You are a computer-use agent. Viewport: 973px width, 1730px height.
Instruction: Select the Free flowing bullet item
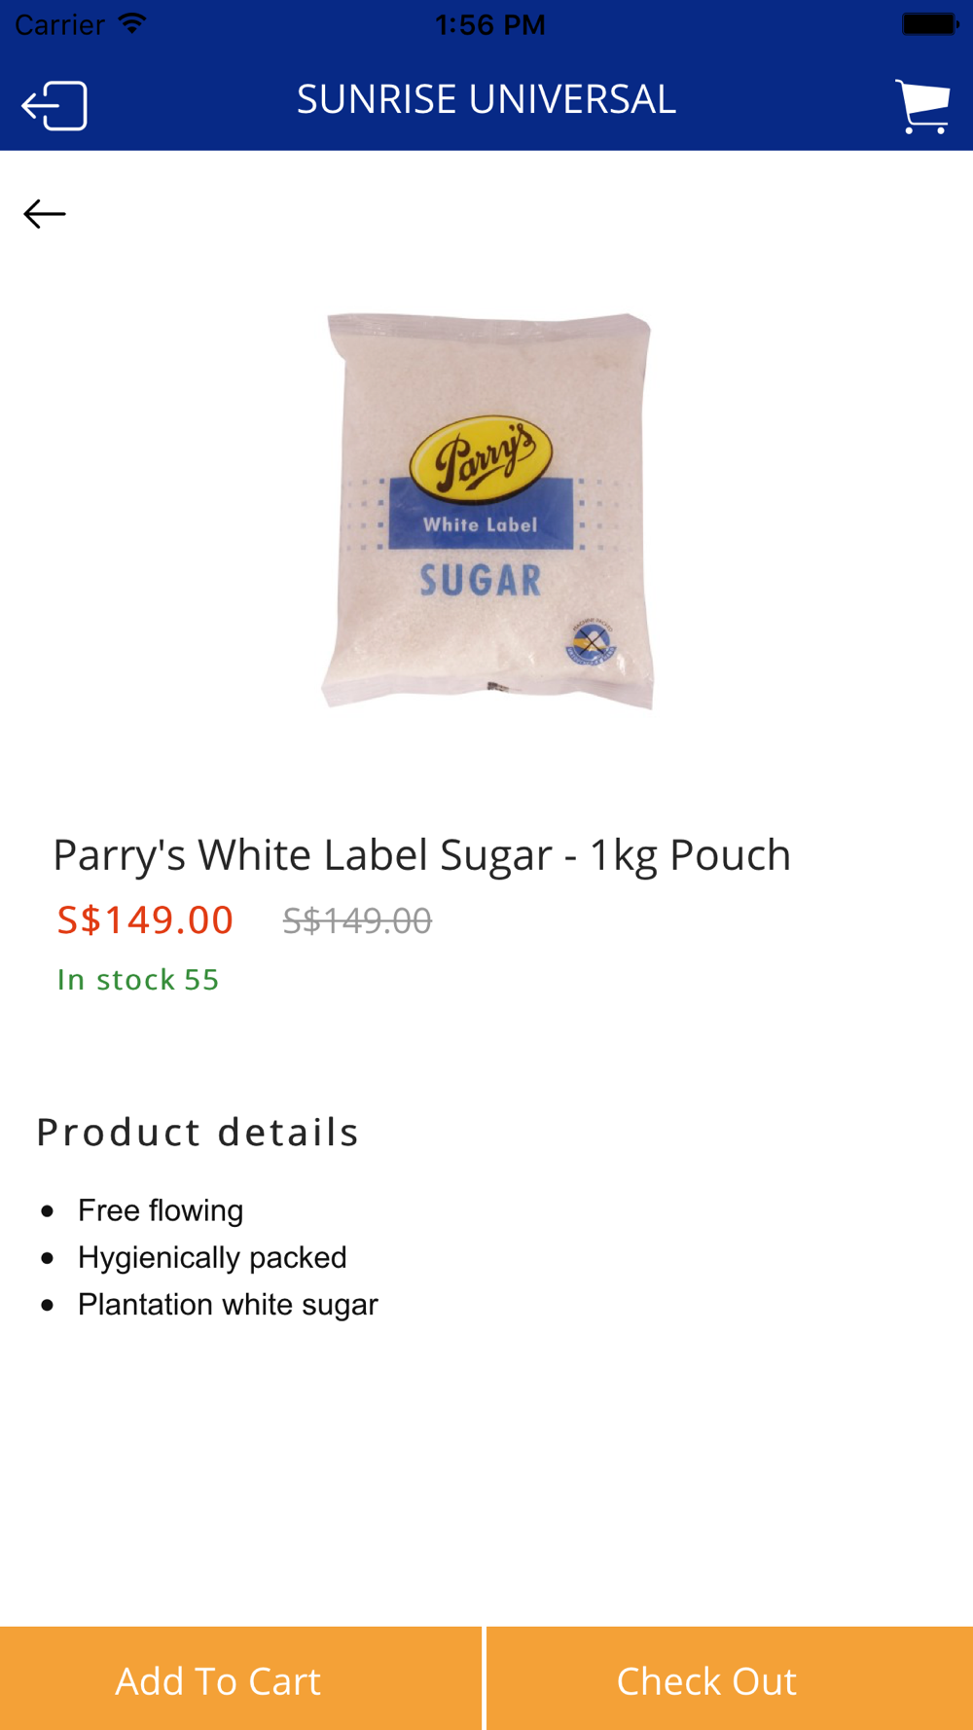pyautogui.click(x=161, y=1210)
